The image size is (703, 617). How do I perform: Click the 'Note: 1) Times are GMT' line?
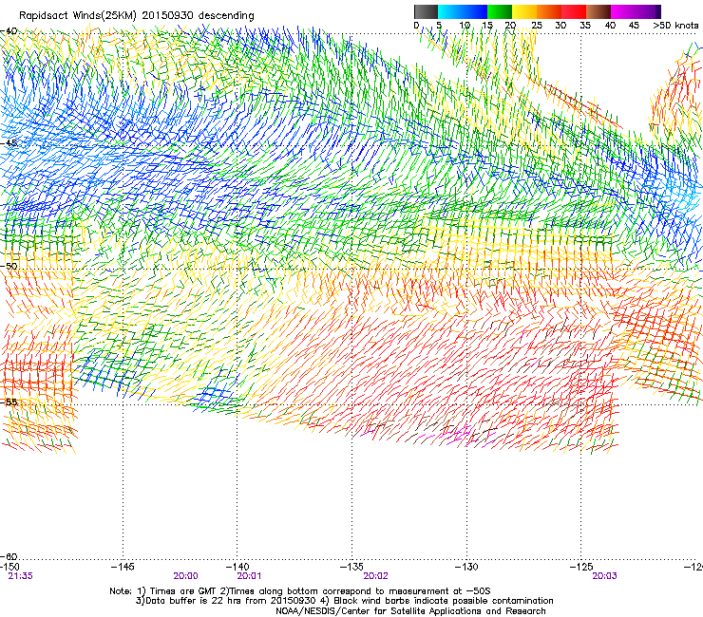pyautogui.click(x=300, y=591)
